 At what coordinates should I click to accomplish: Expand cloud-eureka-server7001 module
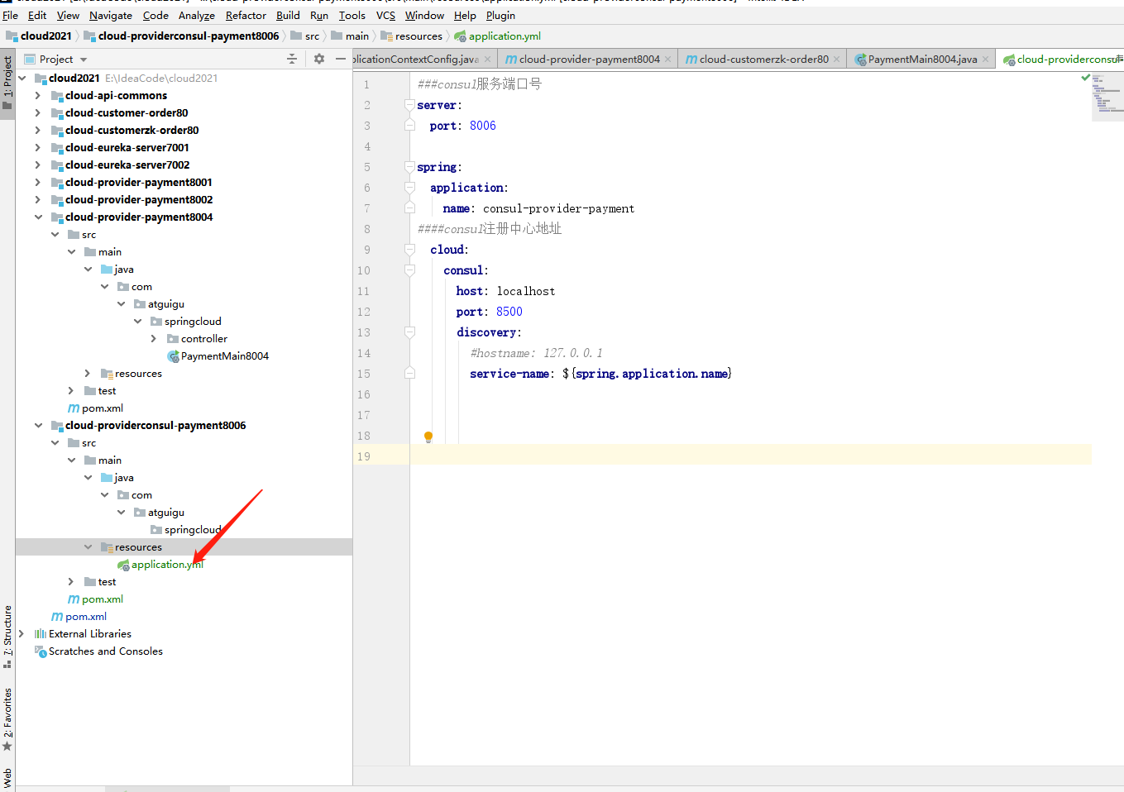[x=38, y=147]
